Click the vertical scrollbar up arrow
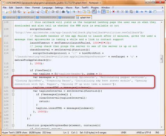The height and width of the screenshot is (136, 166). coord(161,22)
